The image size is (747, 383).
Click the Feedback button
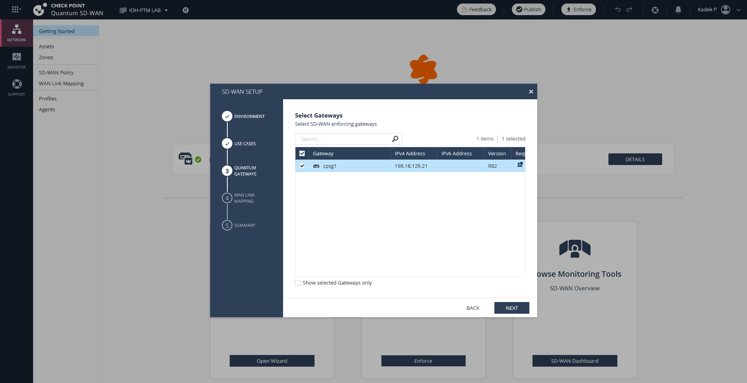[x=476, y=9]
